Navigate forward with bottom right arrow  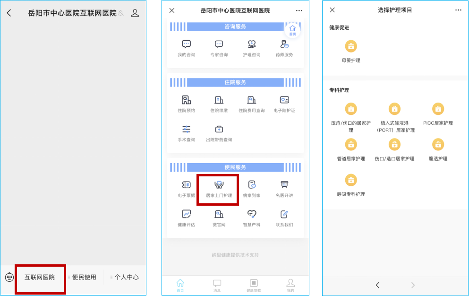pyautogui.click(x=413, y=285)
